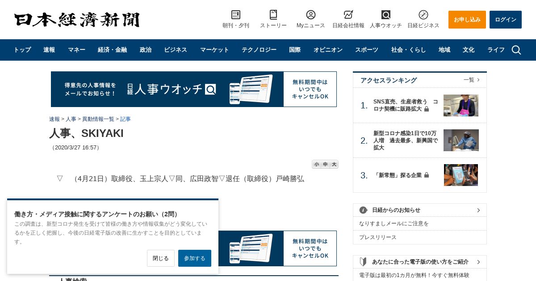Select 文化 navigation item
The width and height of the screenshot is (536, 281).
click(469, 50)
